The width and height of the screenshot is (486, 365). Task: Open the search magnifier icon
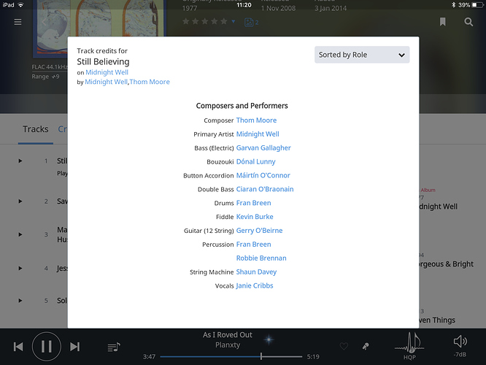coord(468,22)
